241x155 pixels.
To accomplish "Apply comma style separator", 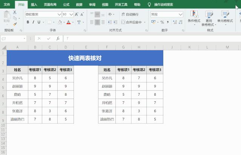I will [x=168, y=22].
